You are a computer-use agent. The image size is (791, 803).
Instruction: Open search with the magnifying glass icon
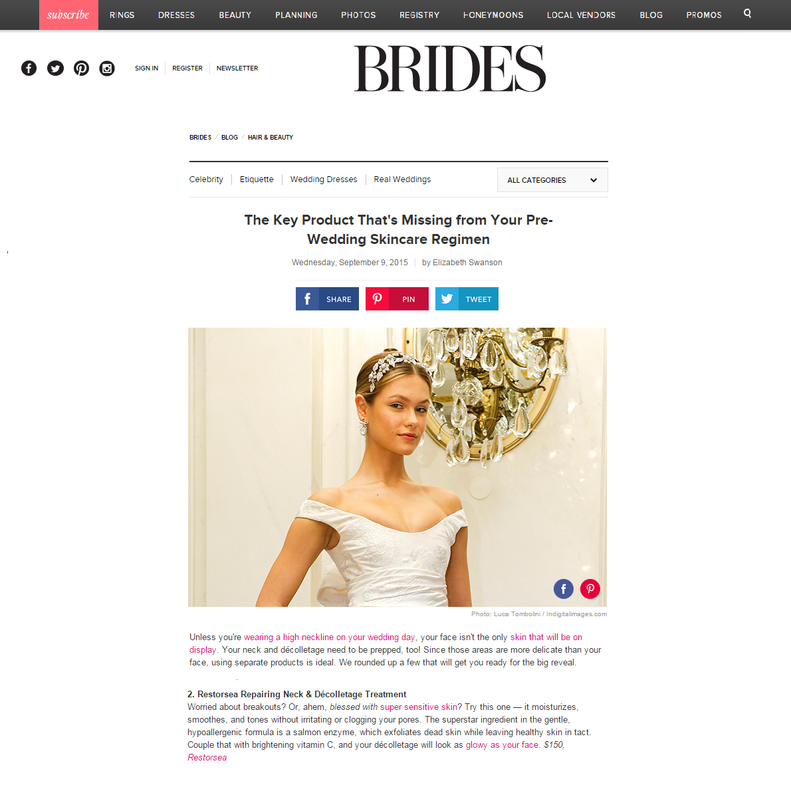click(747, 13)
